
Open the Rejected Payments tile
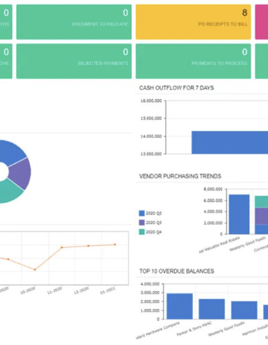(x=74, y=61)
